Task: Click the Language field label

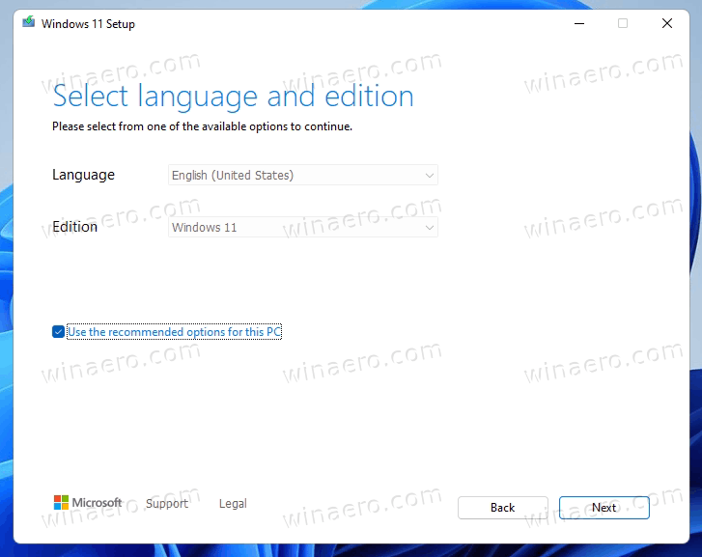Action: tap(83, 175)
